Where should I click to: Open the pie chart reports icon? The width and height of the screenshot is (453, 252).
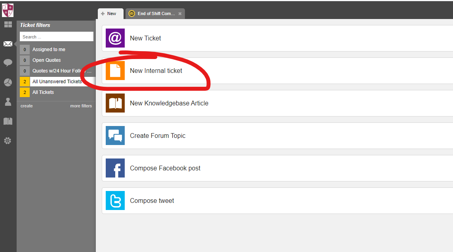click(x=8, y=82)
